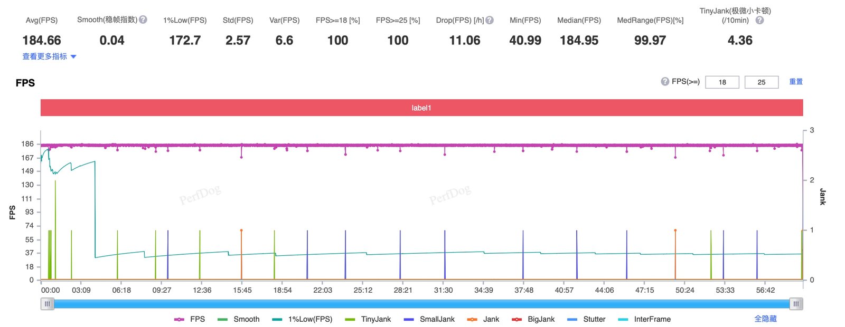Toggle FPS series in legend

coord(190,319)
